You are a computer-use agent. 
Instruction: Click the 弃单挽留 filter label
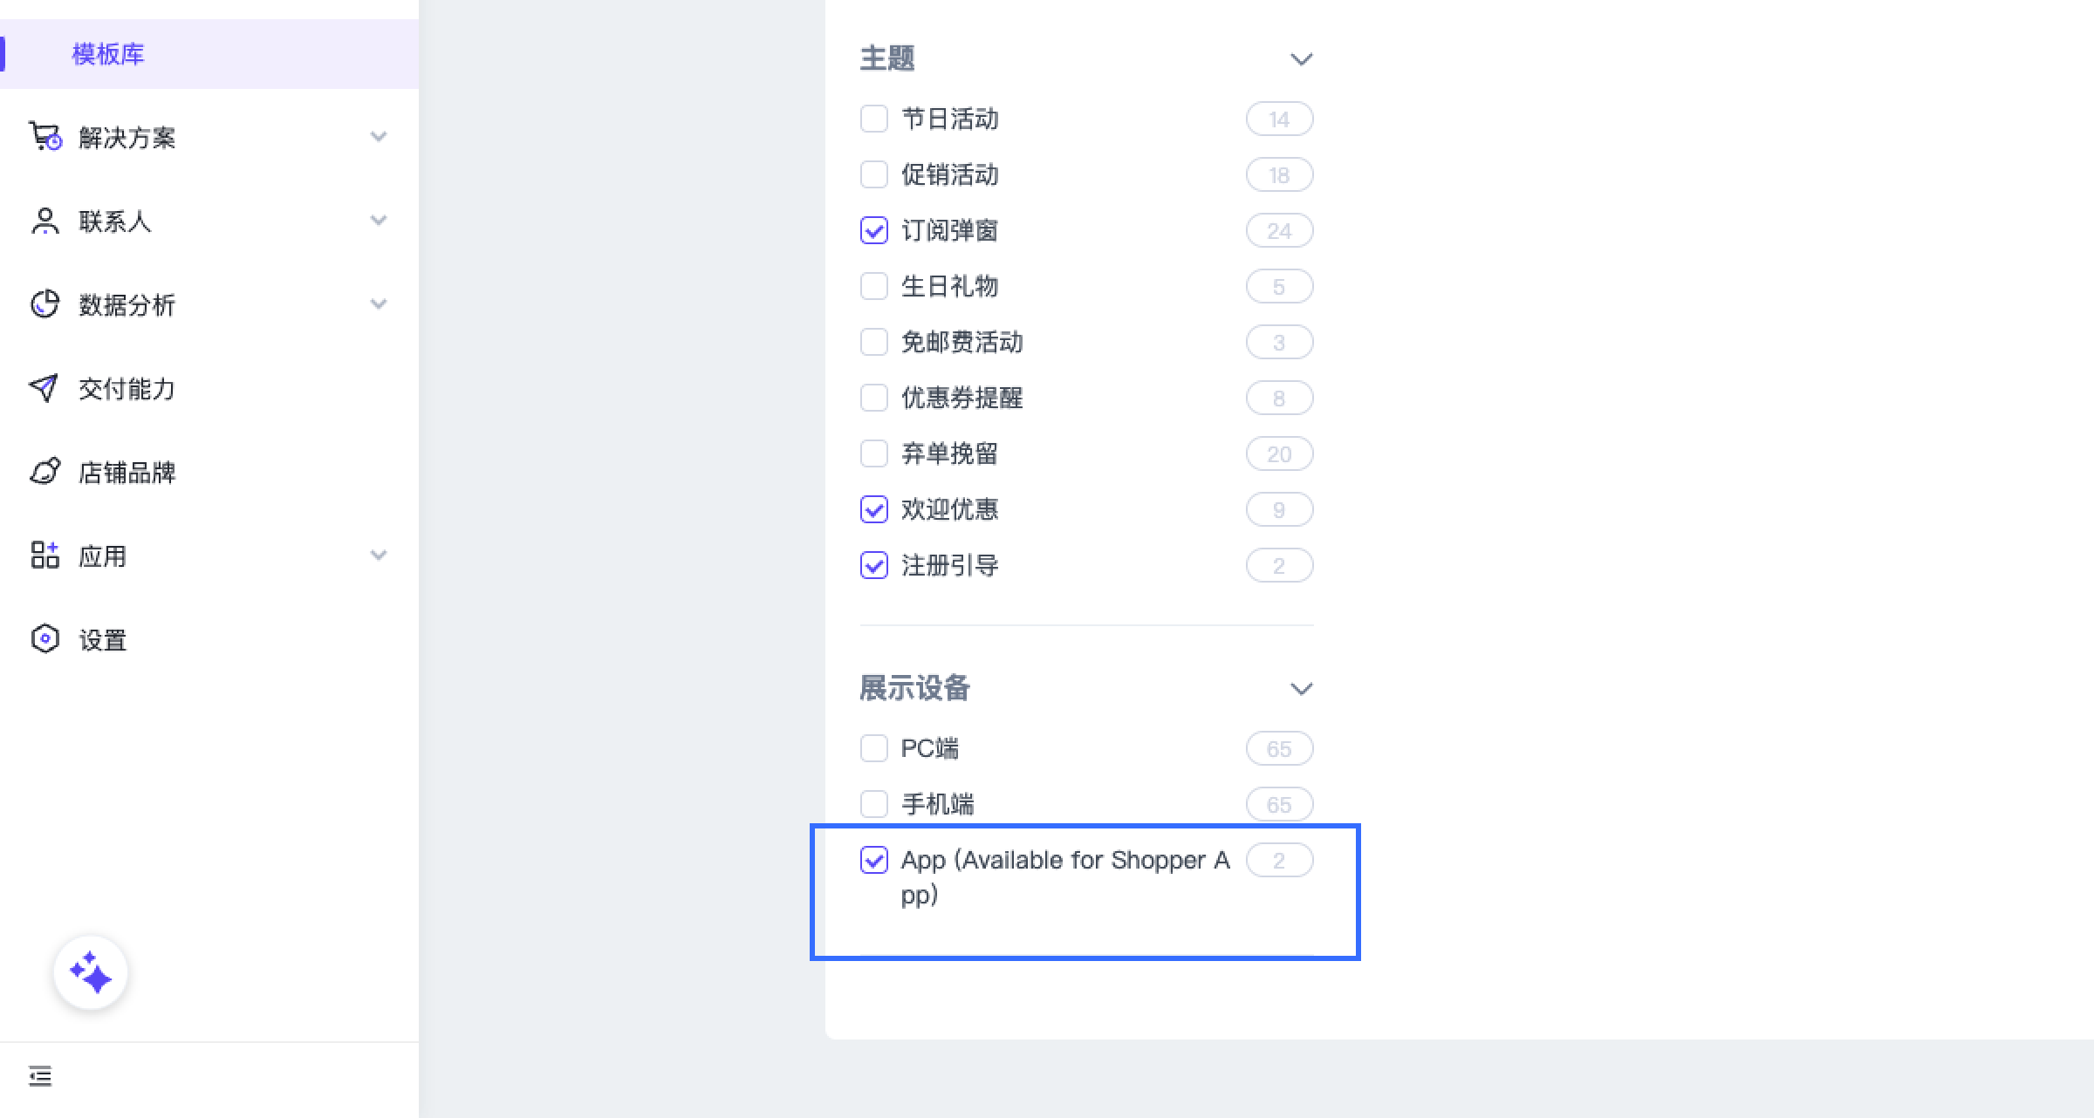coord(949,453)
